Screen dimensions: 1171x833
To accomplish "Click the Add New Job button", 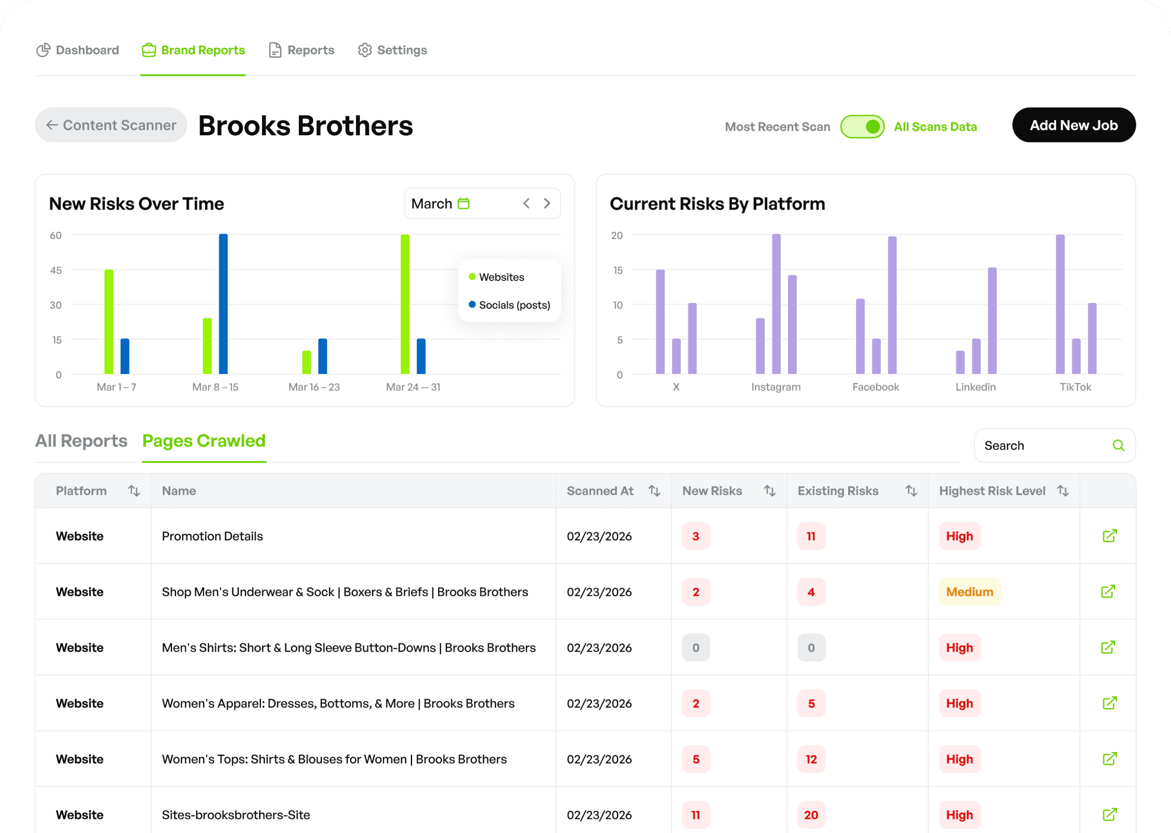I will click(x=1074, y=125).
